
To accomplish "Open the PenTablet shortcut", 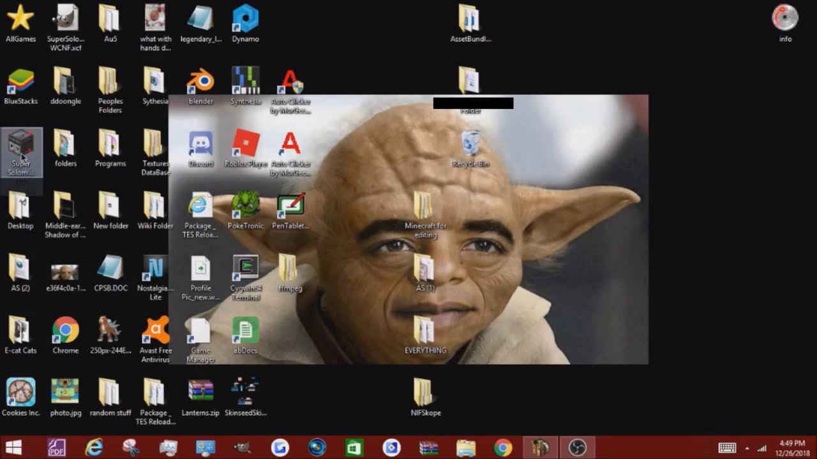I will (290, 211).
